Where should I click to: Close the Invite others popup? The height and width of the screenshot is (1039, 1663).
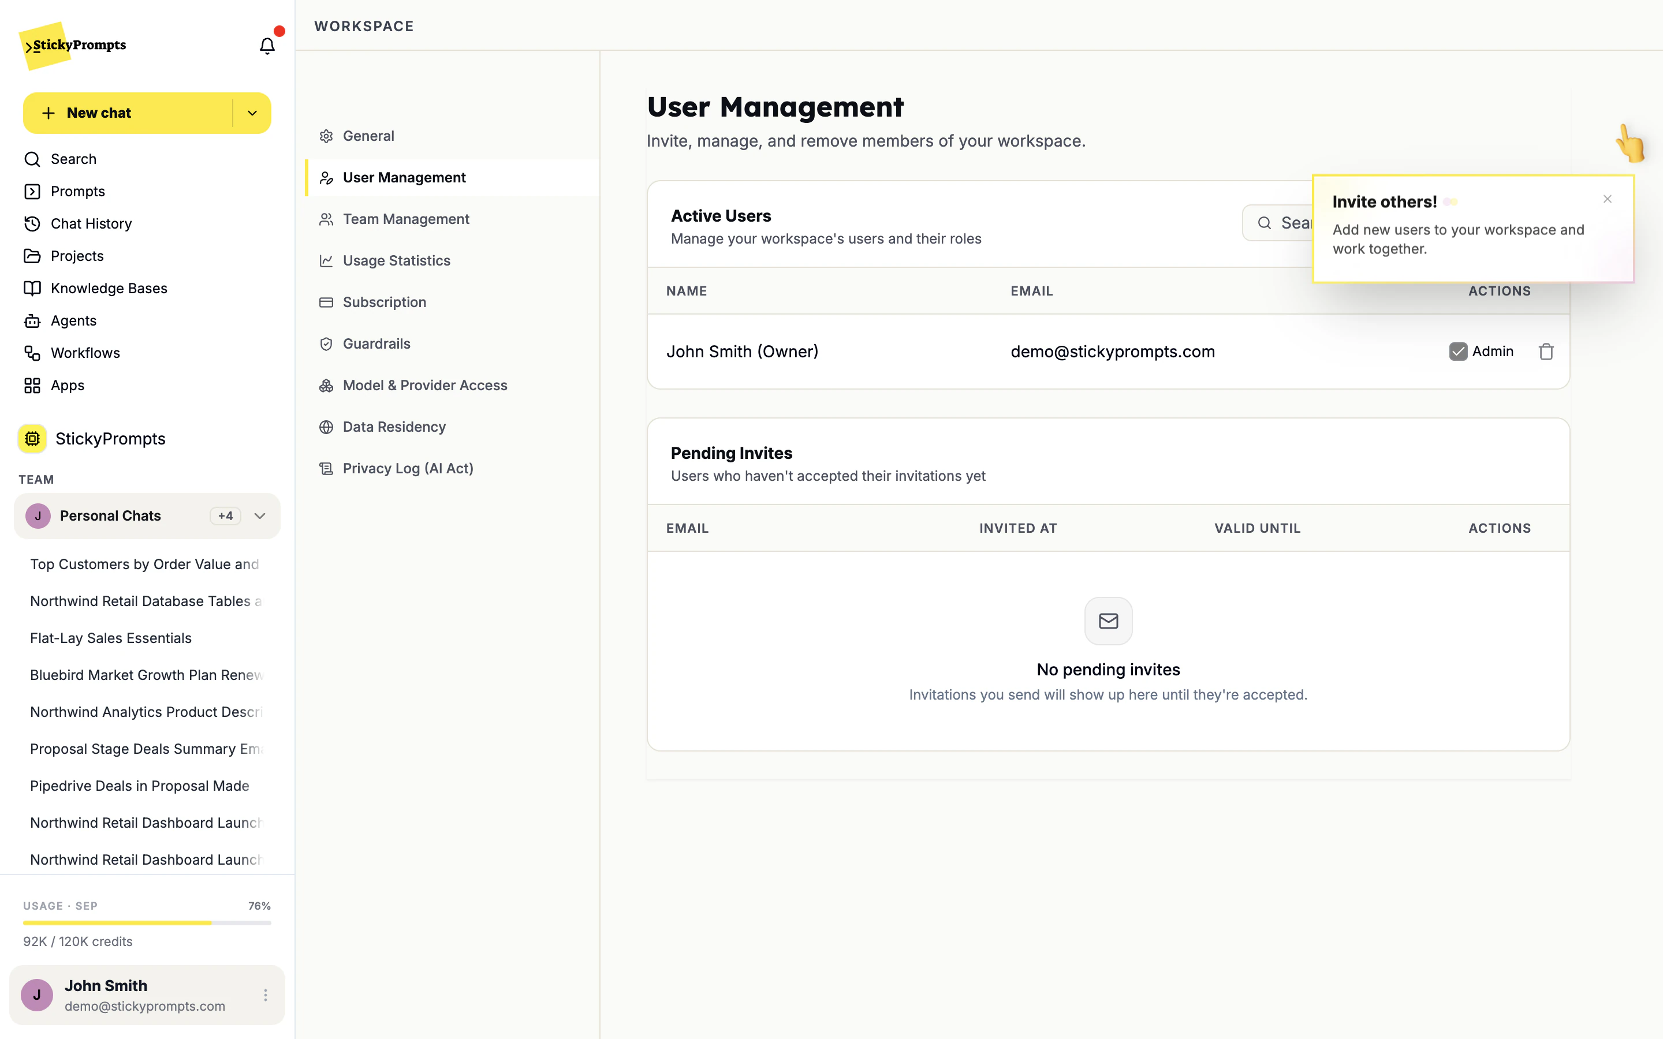click(1608, 199)
